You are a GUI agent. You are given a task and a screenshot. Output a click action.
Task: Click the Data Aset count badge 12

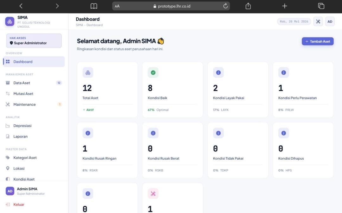tap(59, 83)
